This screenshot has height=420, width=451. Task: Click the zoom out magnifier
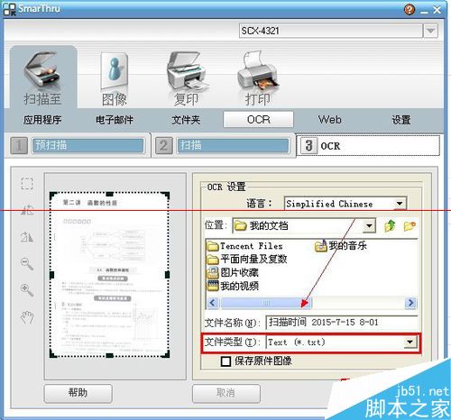coord(27,264)
